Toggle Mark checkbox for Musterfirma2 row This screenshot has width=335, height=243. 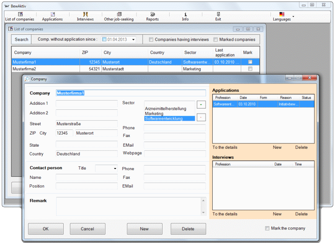(x=250, y=69)
